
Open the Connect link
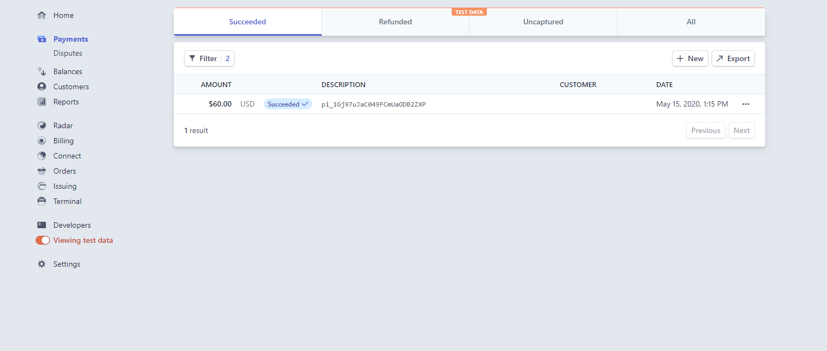tap(67, 156)
